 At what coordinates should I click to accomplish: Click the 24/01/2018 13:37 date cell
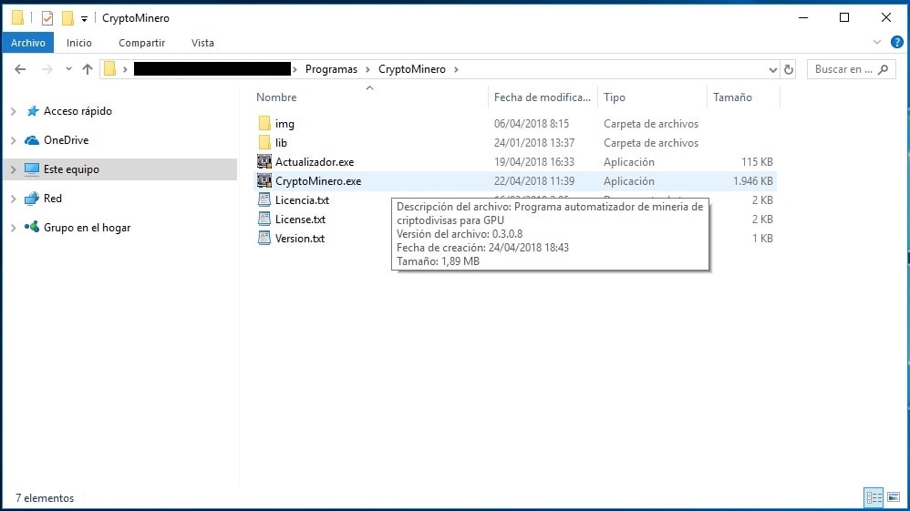coord(534,143)
